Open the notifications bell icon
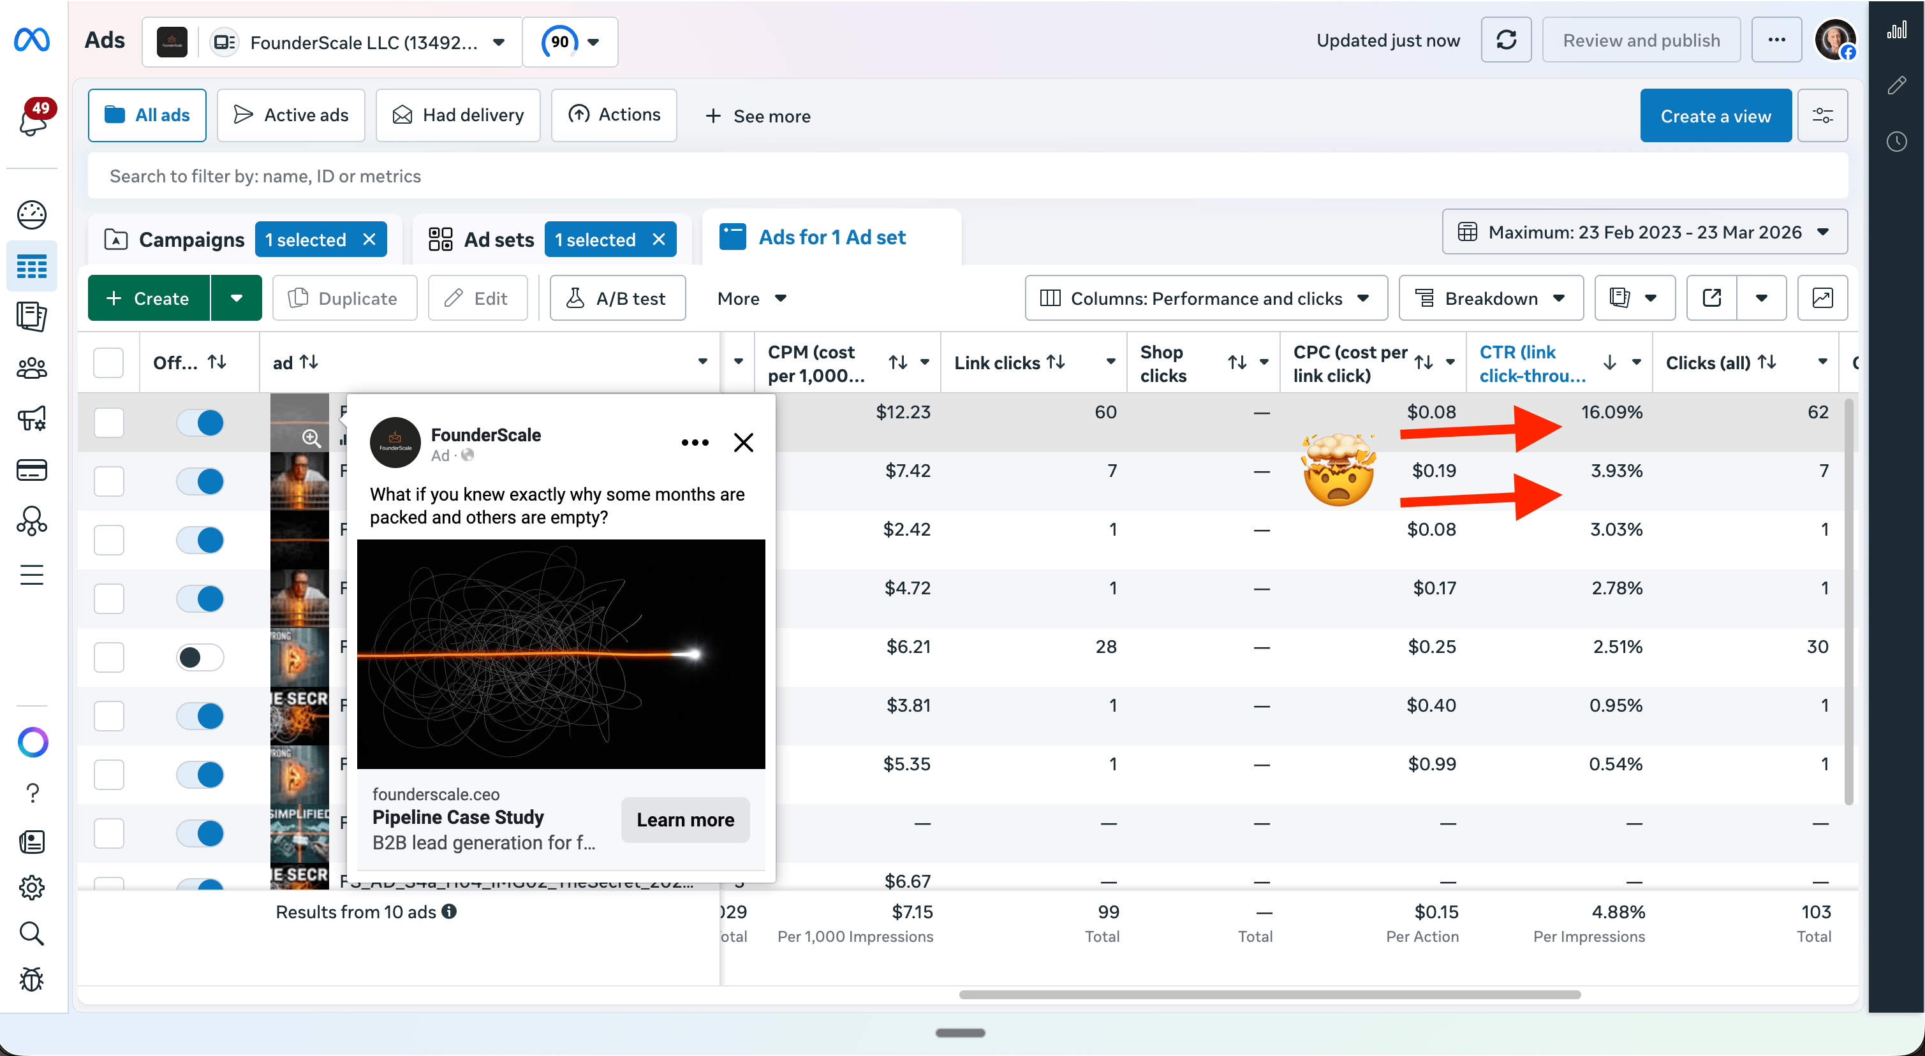Image resolution: width=1925 pixels, height=1056 pixels. click(x=33, y=121)
